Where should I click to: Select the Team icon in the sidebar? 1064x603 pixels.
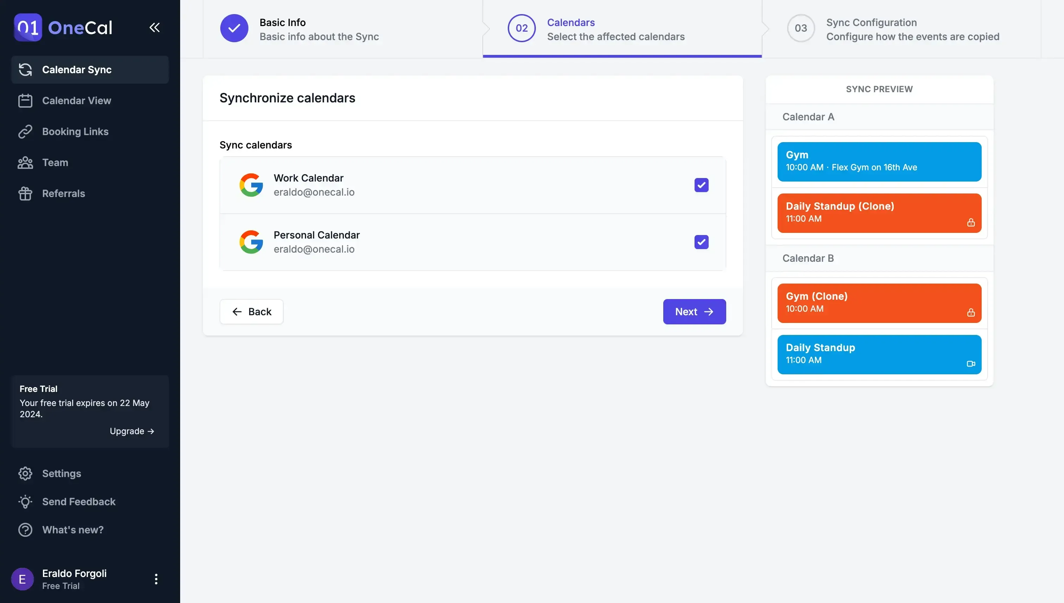[25, 162]
